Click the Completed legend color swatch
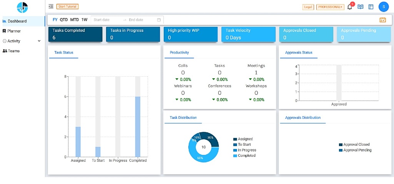This screenshot has width=394, height=184. tap(235, 156)
